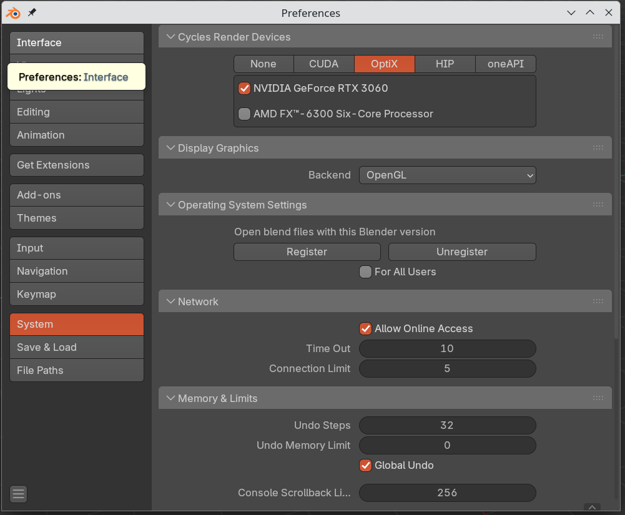Image resolution: width=625 pixels, height=515 pixels.
Task: Open the Add-ons preferences tab
Action: point(77,195)
